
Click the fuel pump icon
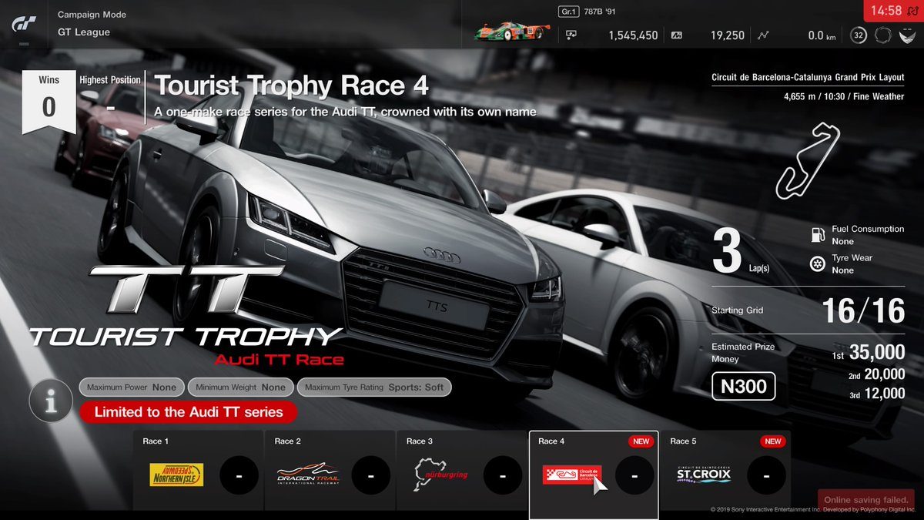click(x=818, y=234)
